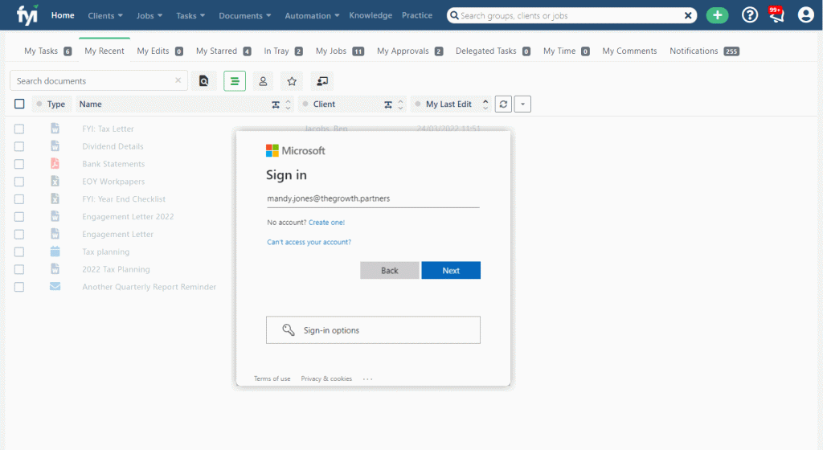Switch to the My Edits tab

(x=160, y=51)
